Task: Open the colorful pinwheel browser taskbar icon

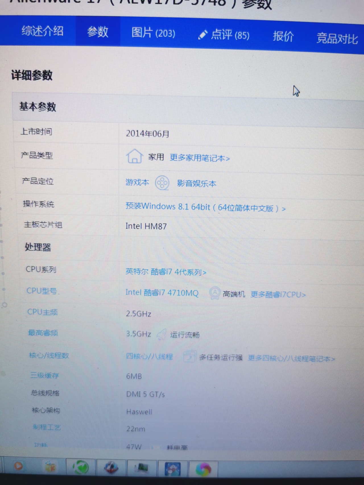Action: [x=204, y=469]
